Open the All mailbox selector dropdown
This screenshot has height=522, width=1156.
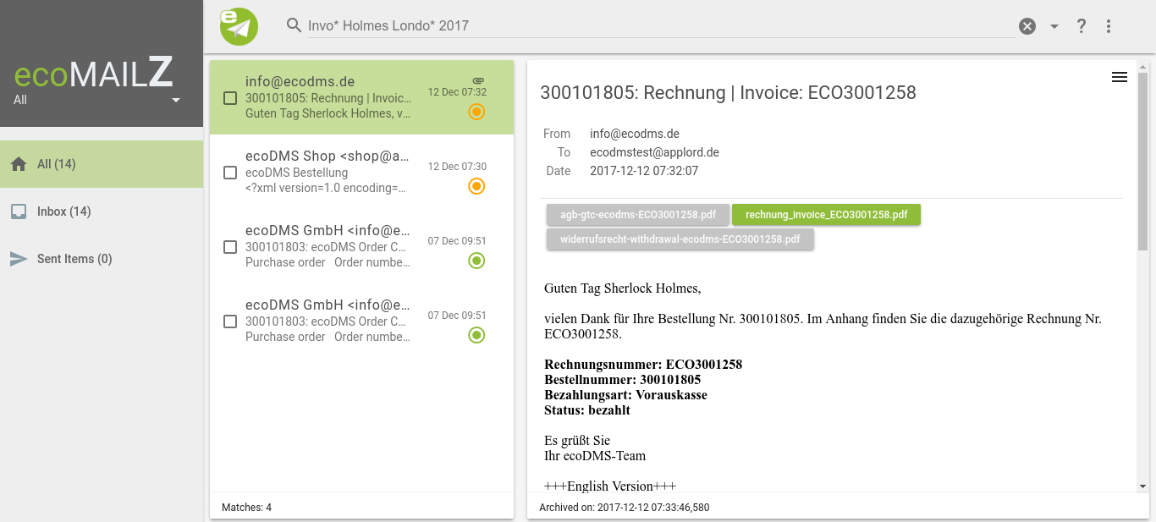click(98, 100)
